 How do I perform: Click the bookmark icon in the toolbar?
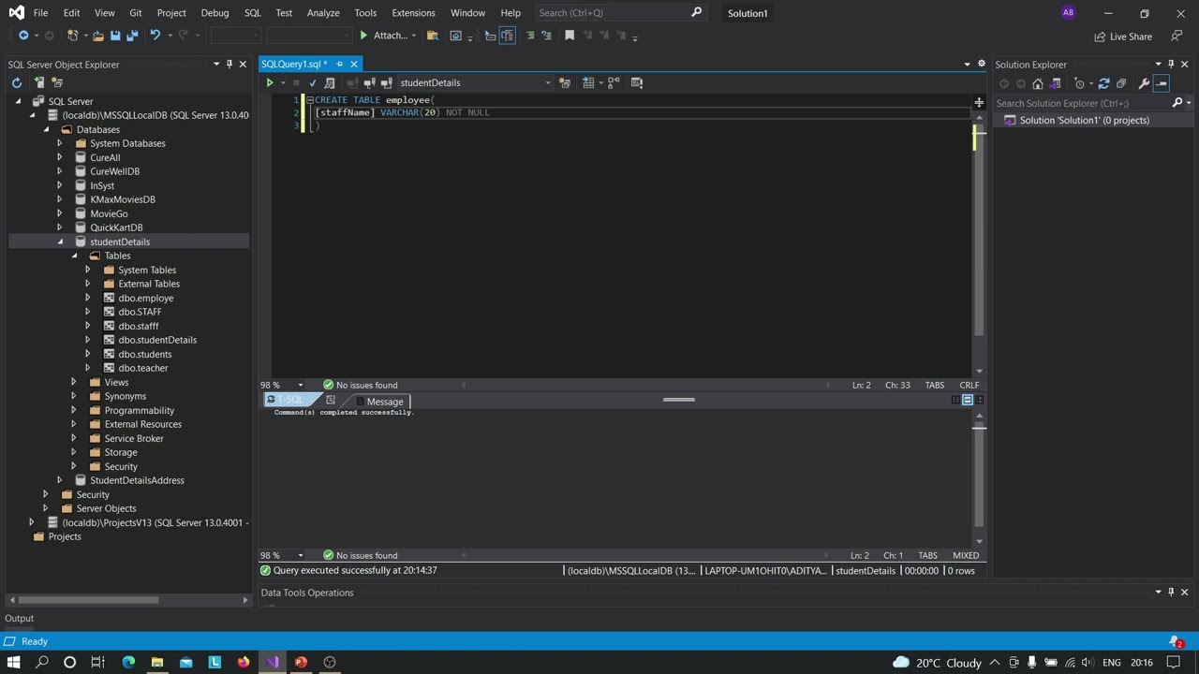tap(570, 36)
